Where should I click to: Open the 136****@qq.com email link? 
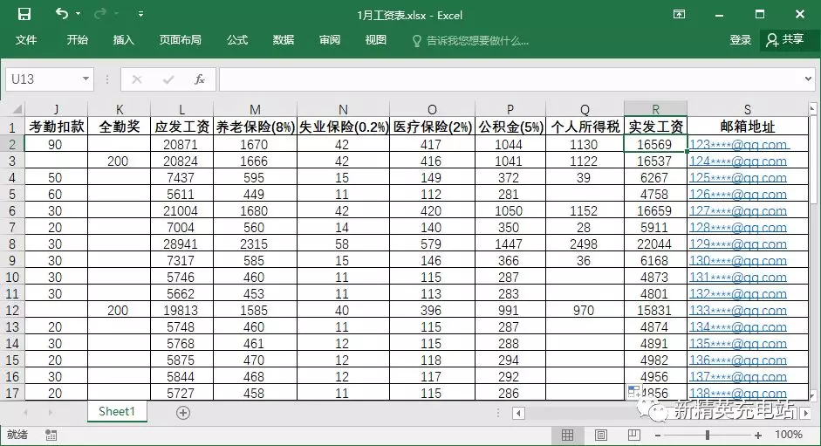click(x=738, y=360)
